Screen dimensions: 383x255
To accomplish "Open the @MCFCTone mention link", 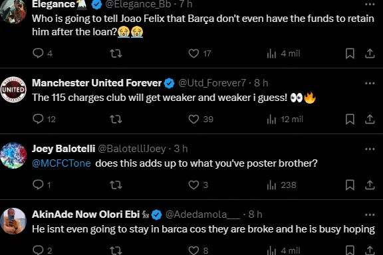I will pyautogui.click(x=61, y=163).
